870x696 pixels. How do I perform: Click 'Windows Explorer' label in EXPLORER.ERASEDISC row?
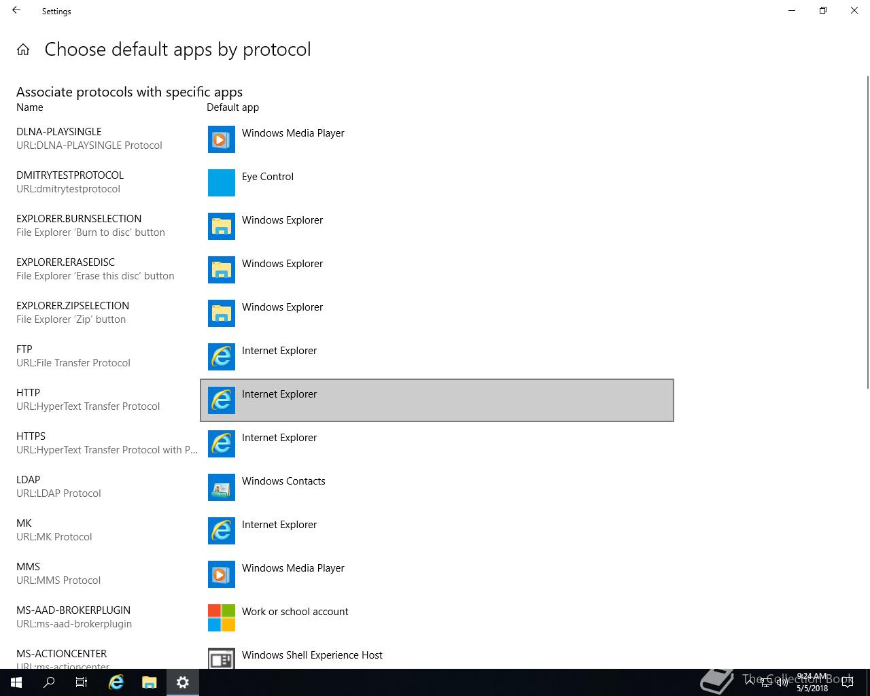point(282,264)
